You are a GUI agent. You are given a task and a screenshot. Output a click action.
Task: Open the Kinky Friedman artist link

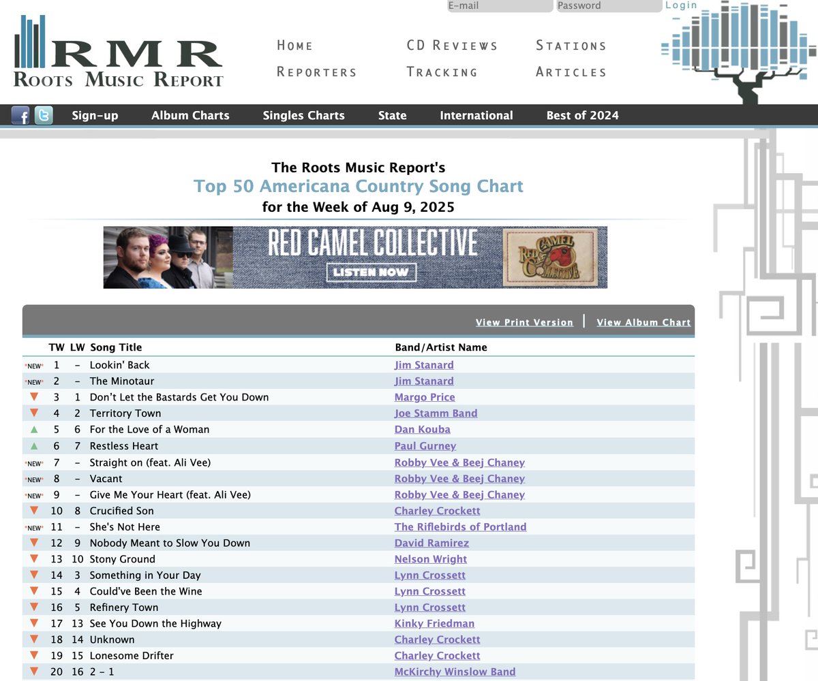(434, 624)
